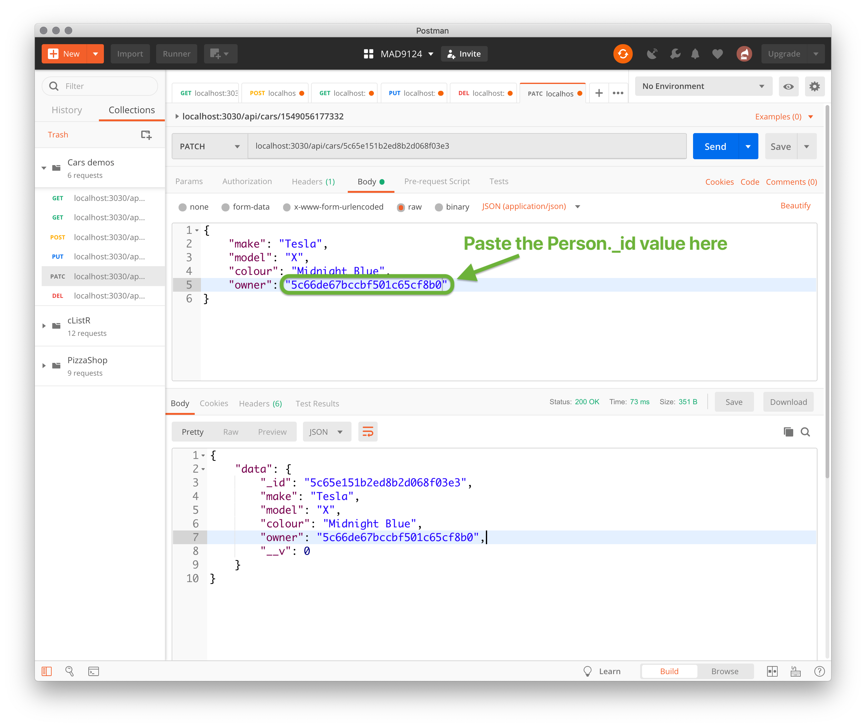The image size is (866, 727).
Task: Add a new request tab with plus
Action: [599, 93]
